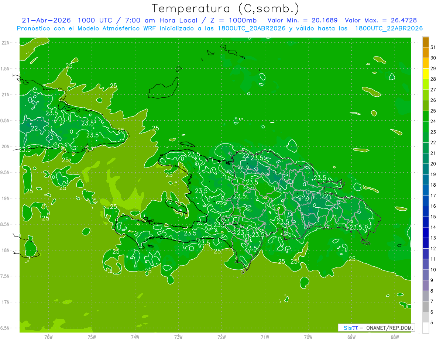Screen dimensions: 443x342
Task: Select the teal 19 degree legend swatch
Action: [x=426, y=169]
